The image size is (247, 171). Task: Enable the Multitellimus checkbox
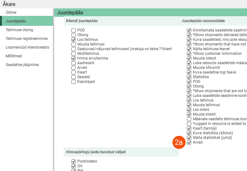coord(74,54)
